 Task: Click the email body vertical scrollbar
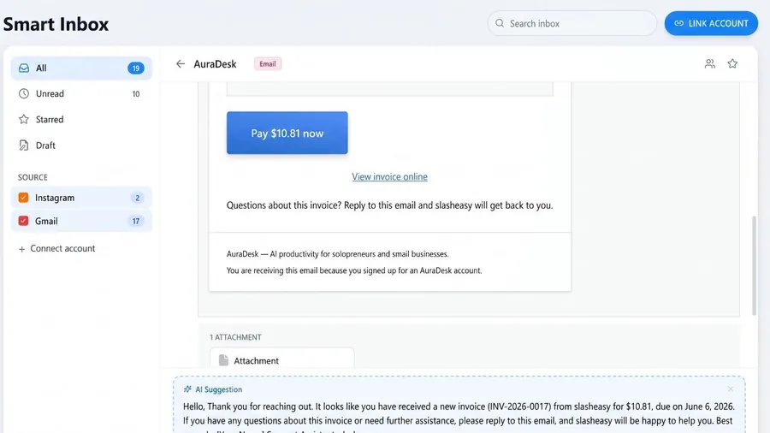pyautogui.click(x=755, y=265)
